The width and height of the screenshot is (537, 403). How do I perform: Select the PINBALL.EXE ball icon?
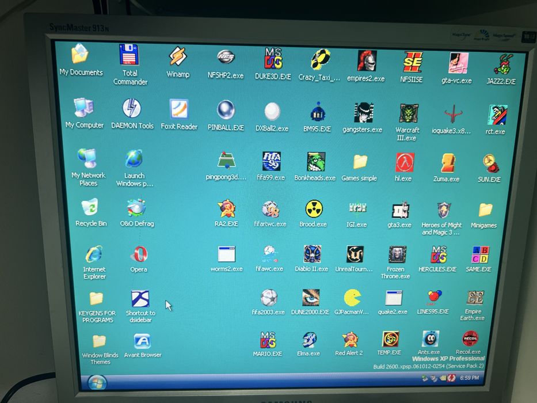point(226,110)
